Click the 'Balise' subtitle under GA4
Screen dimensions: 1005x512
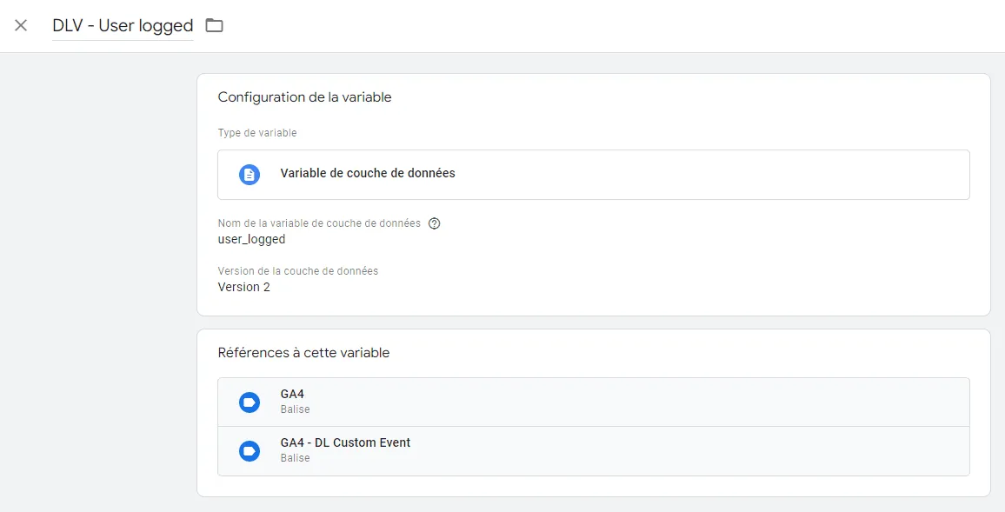(295, 409)
